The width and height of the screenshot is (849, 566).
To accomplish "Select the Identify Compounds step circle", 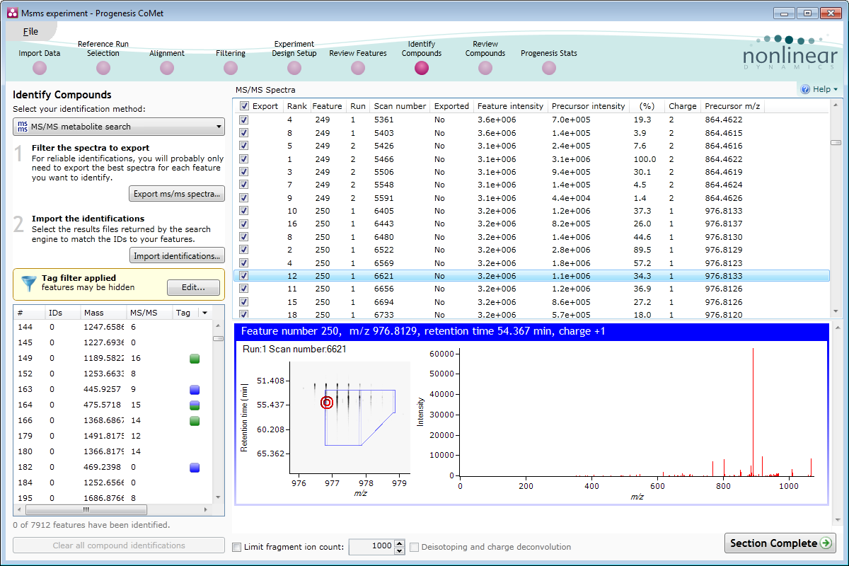I will pyautogui.click(x=422, y=68).
